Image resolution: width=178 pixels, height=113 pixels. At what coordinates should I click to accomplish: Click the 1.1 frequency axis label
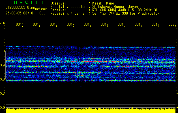point(2,37)
